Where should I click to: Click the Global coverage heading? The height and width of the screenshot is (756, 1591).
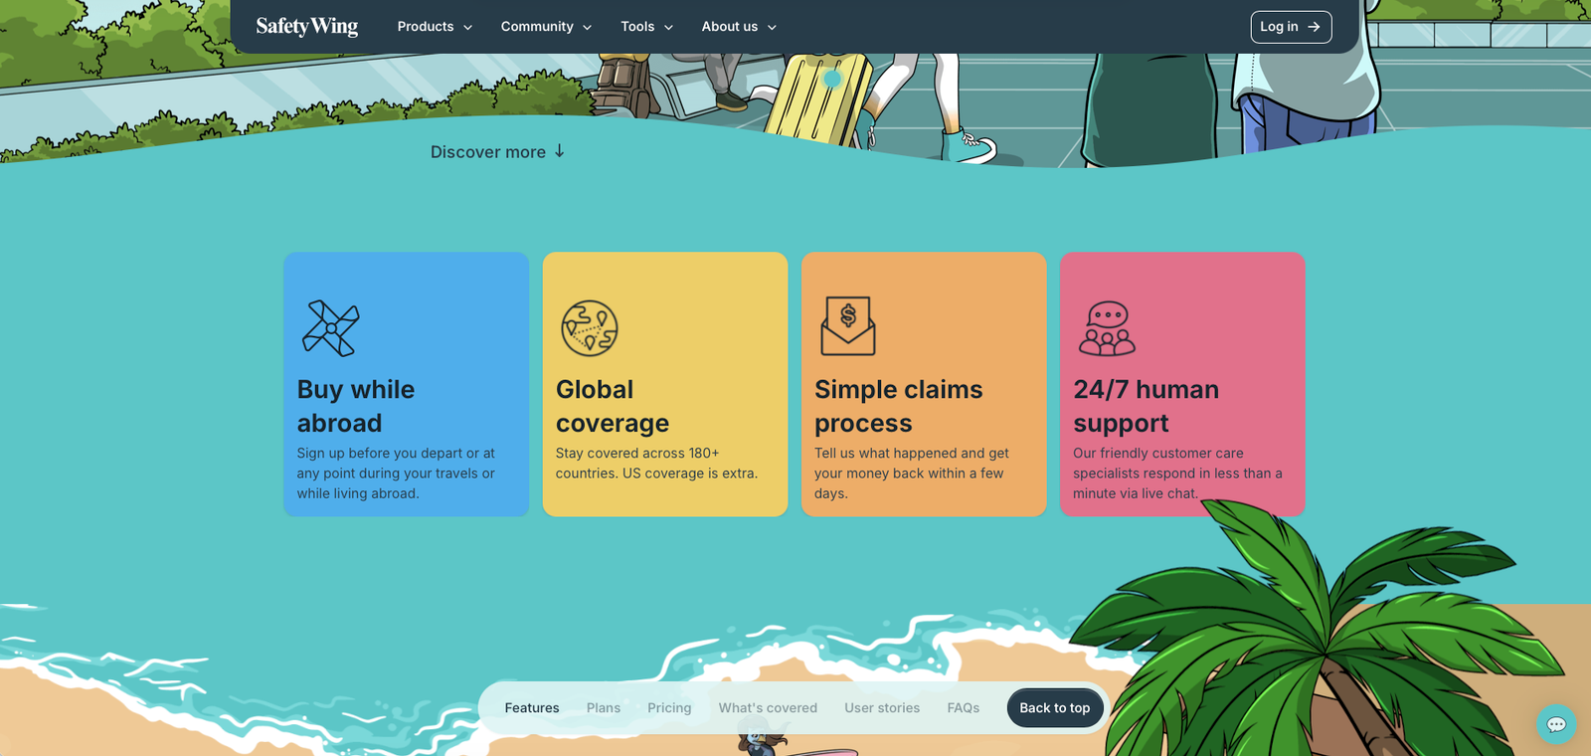(613, 406)
